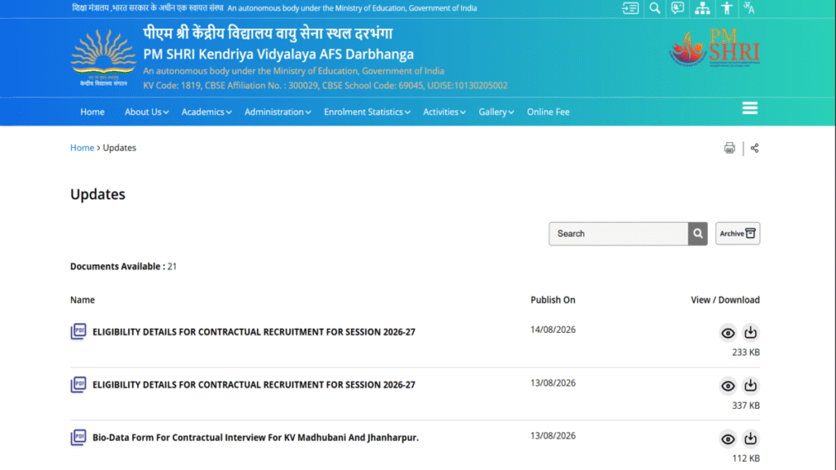Click the Name column header
Image resolution: width=836 pixels, height=470 pixels.
click(x=82, y=299)
